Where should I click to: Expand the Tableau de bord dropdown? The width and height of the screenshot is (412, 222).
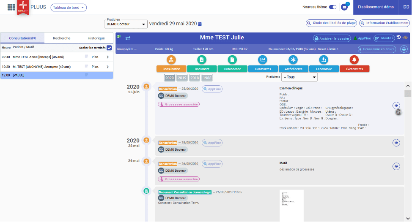pyautogui.click(x=69, y=7)
